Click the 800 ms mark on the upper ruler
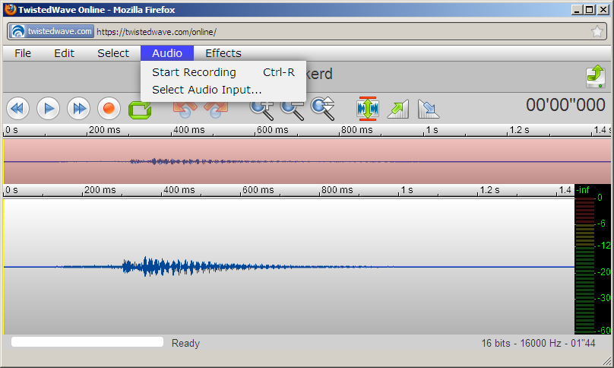Viewport: 614px width, 368px height. 356,130
